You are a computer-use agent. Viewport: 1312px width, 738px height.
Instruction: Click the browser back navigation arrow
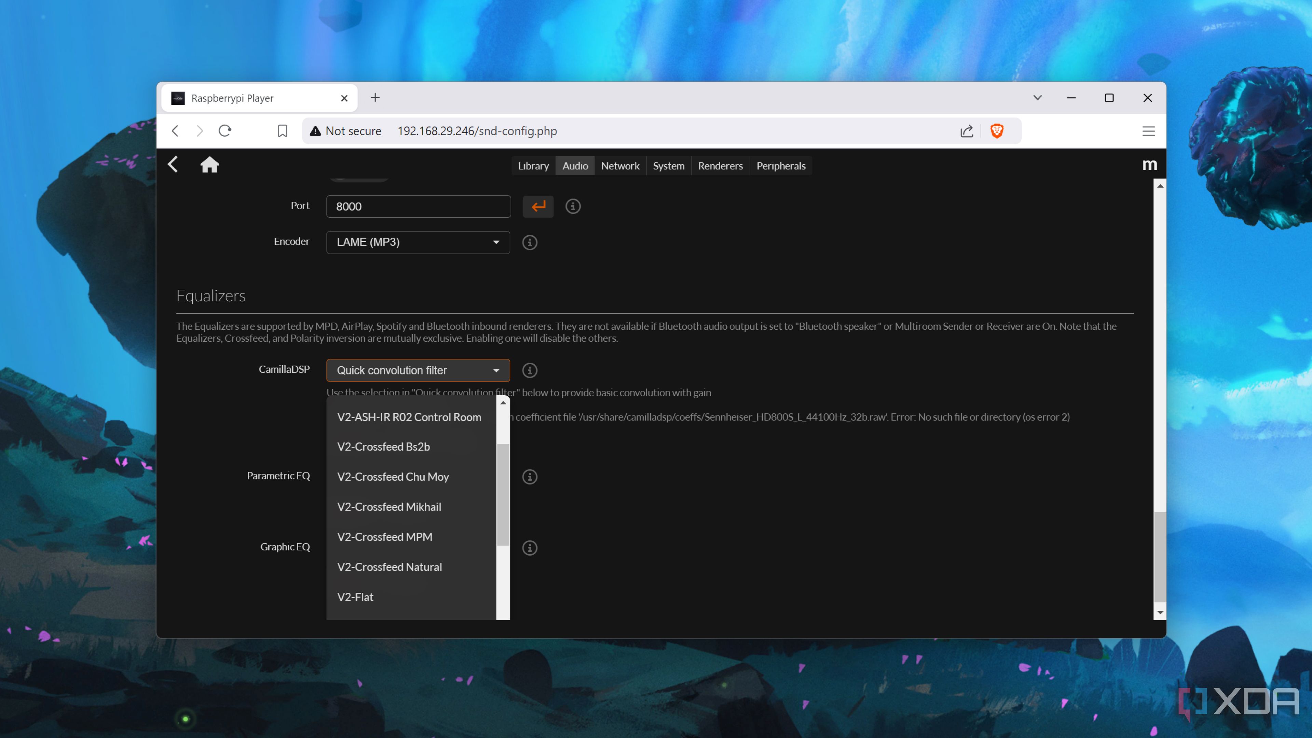[x=175, y=131]
